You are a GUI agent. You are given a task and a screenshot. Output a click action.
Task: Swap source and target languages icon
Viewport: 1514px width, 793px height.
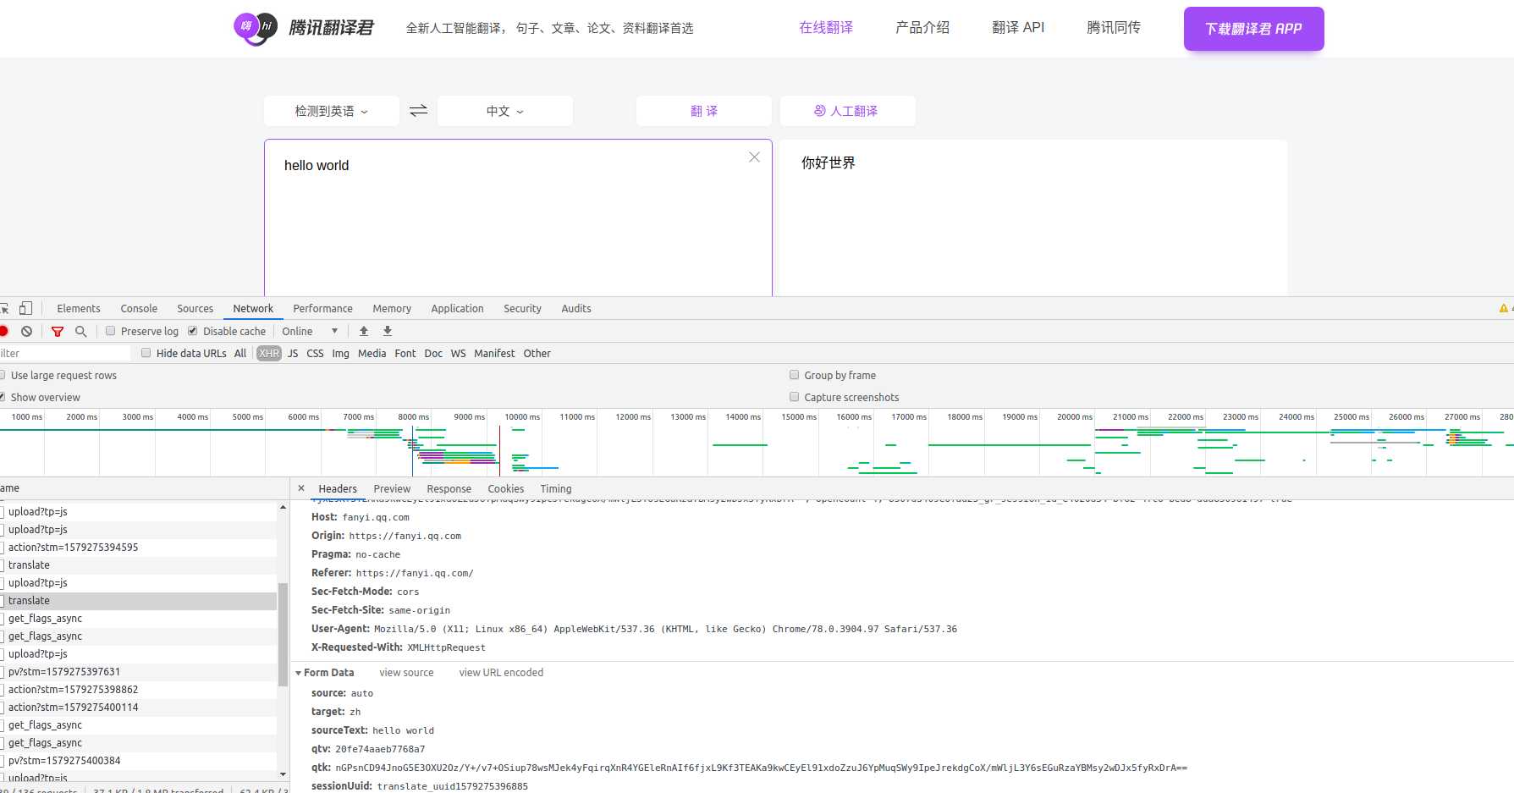[418, 111]
